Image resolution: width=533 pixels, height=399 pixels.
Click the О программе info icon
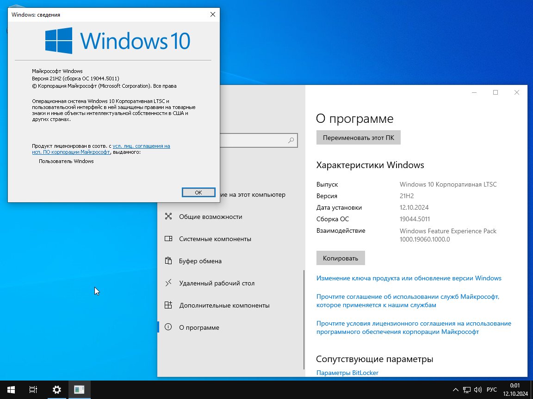(168, 327)
